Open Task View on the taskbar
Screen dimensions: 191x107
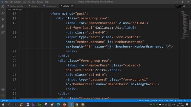[x=15, y=104]
